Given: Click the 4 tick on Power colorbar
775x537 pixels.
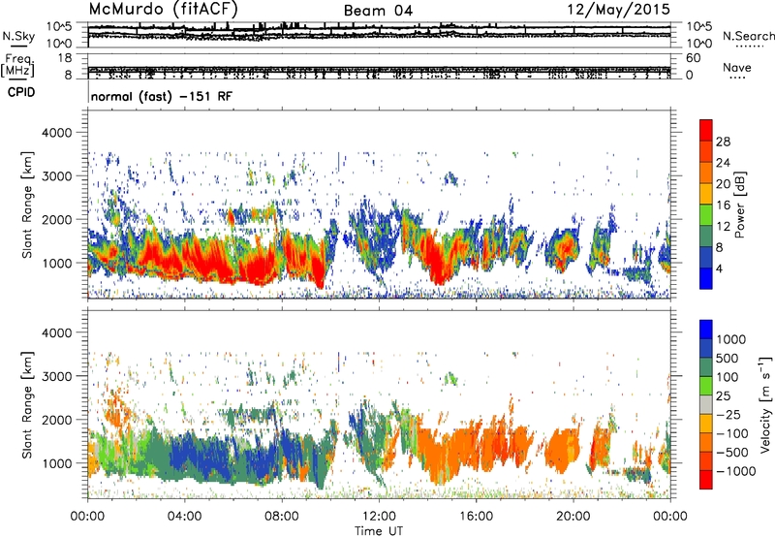Looking at the screenshot, I should (720, 268).
